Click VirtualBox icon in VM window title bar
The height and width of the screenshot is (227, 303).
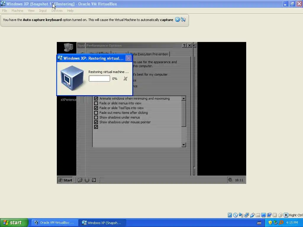(x=3, y=4)
